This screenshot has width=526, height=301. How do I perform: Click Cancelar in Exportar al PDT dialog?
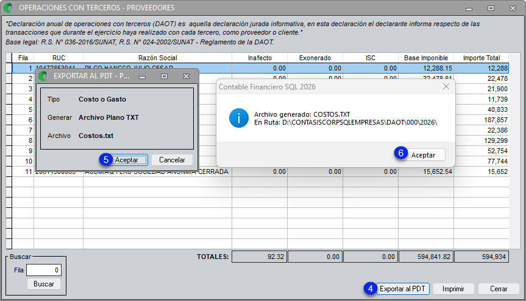172,160
